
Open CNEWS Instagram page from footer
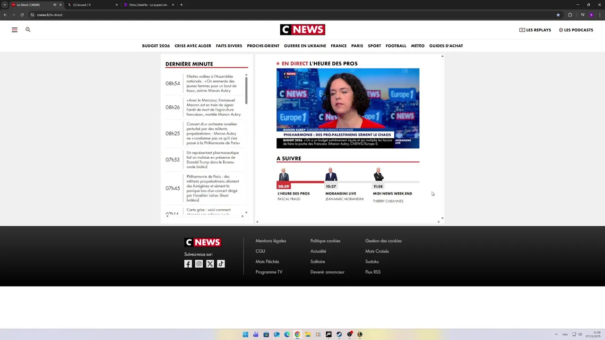[199, 264]
